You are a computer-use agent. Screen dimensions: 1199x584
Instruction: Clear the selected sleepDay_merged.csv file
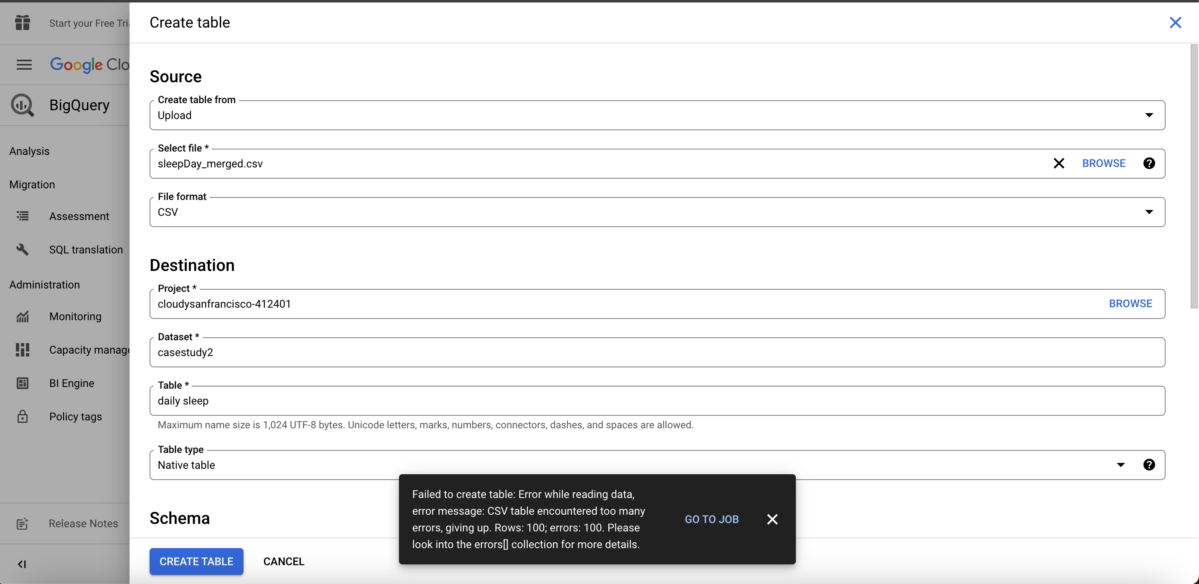(x=1059, y=163)
